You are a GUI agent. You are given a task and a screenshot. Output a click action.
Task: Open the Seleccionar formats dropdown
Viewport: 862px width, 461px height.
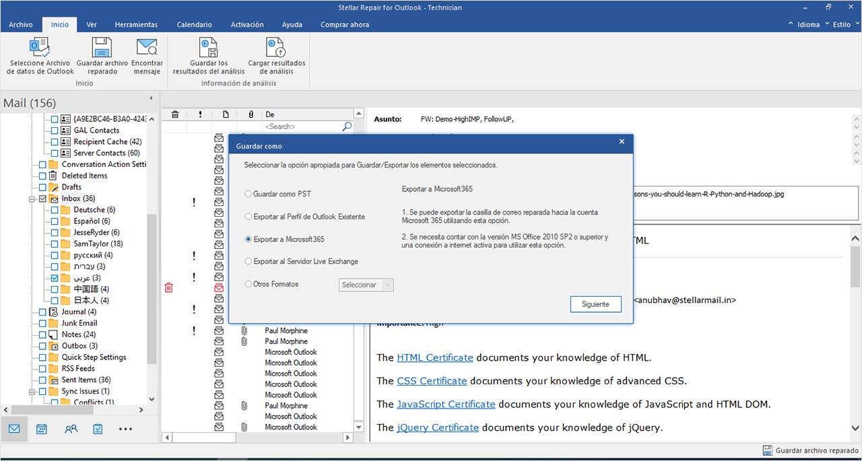click(x=366, y=285)
